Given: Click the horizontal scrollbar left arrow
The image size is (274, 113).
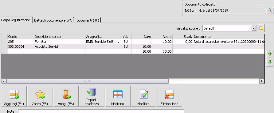Looking at the screenshot, I should coord(4,81).
